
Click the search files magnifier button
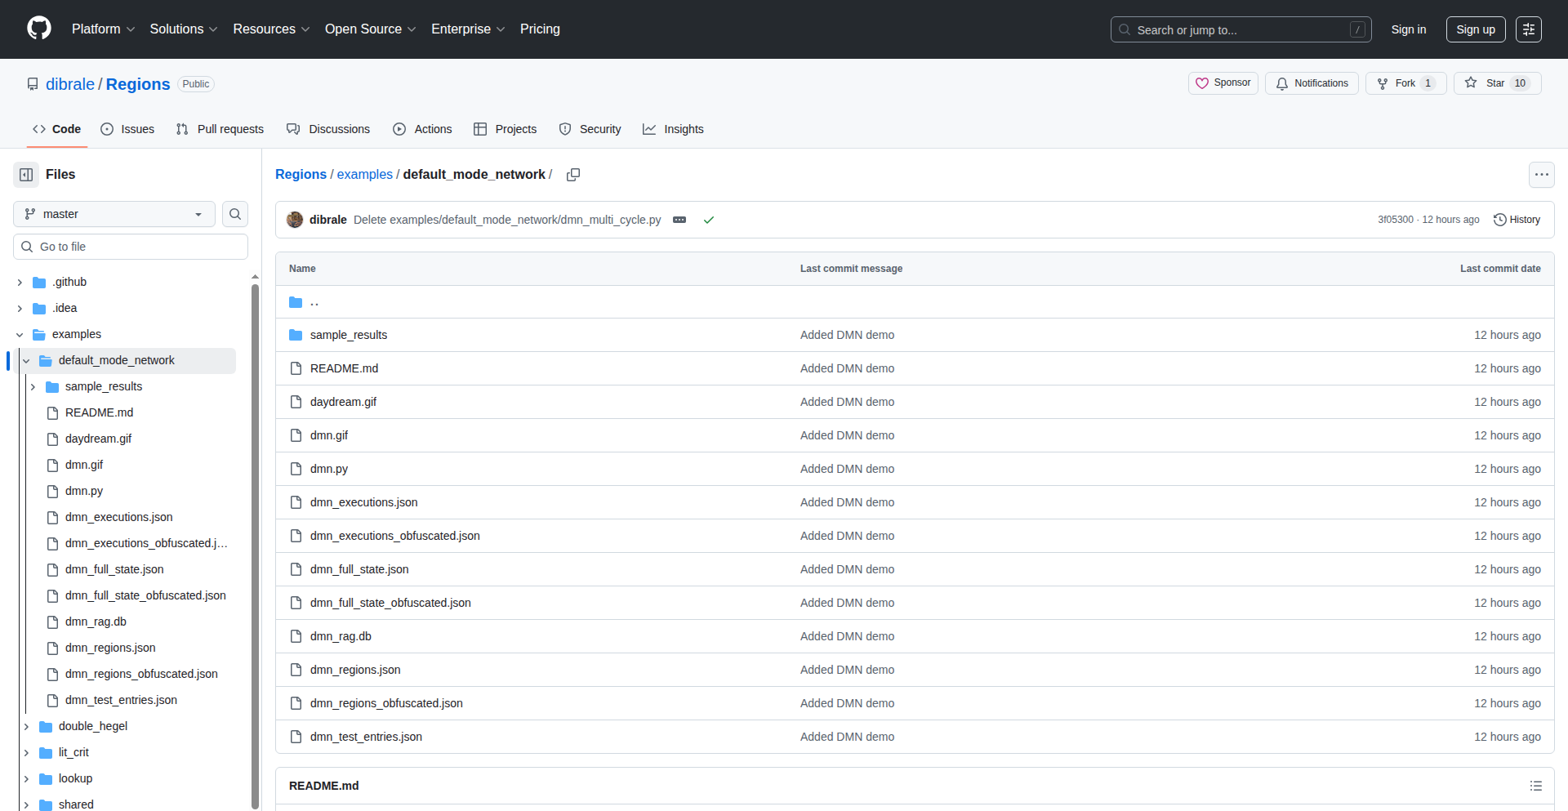(x=235, y=214)
